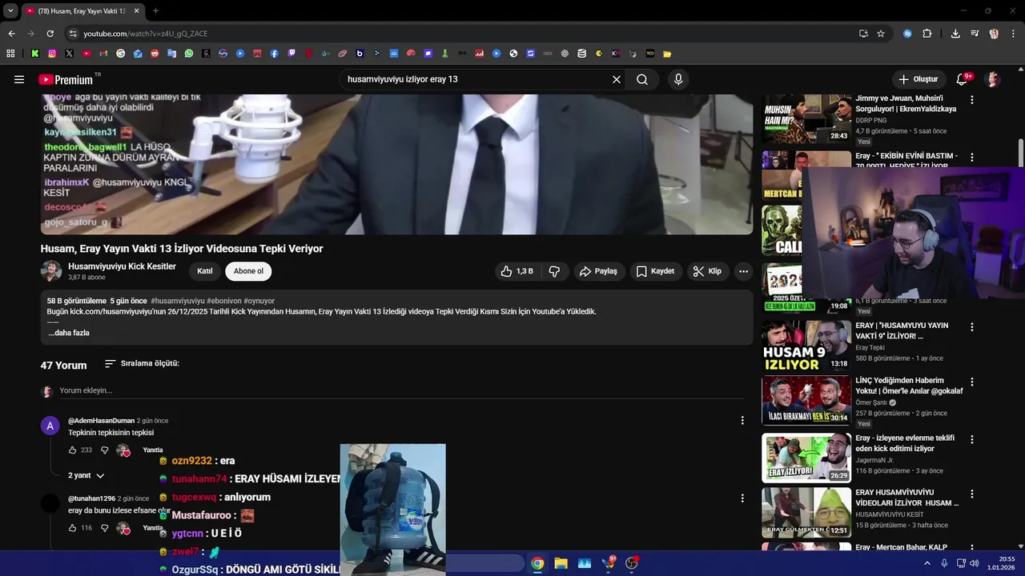
Task: Open Instagram bookmark
Action: pyautogui.click(x=52, y=54)
